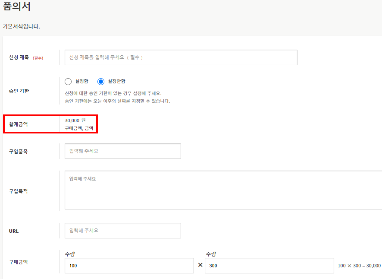Click the 구입목적 field label
The width and height of the screenshot is (382, 279).
(19, 191)
